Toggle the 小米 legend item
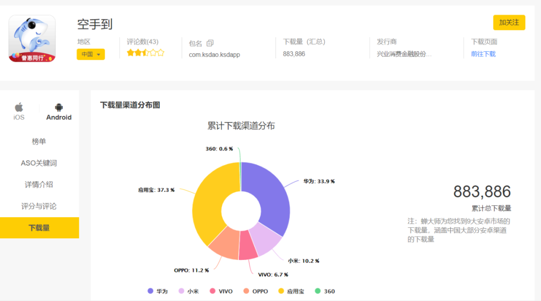Screen dimensions: 541x301 (189, 291)
